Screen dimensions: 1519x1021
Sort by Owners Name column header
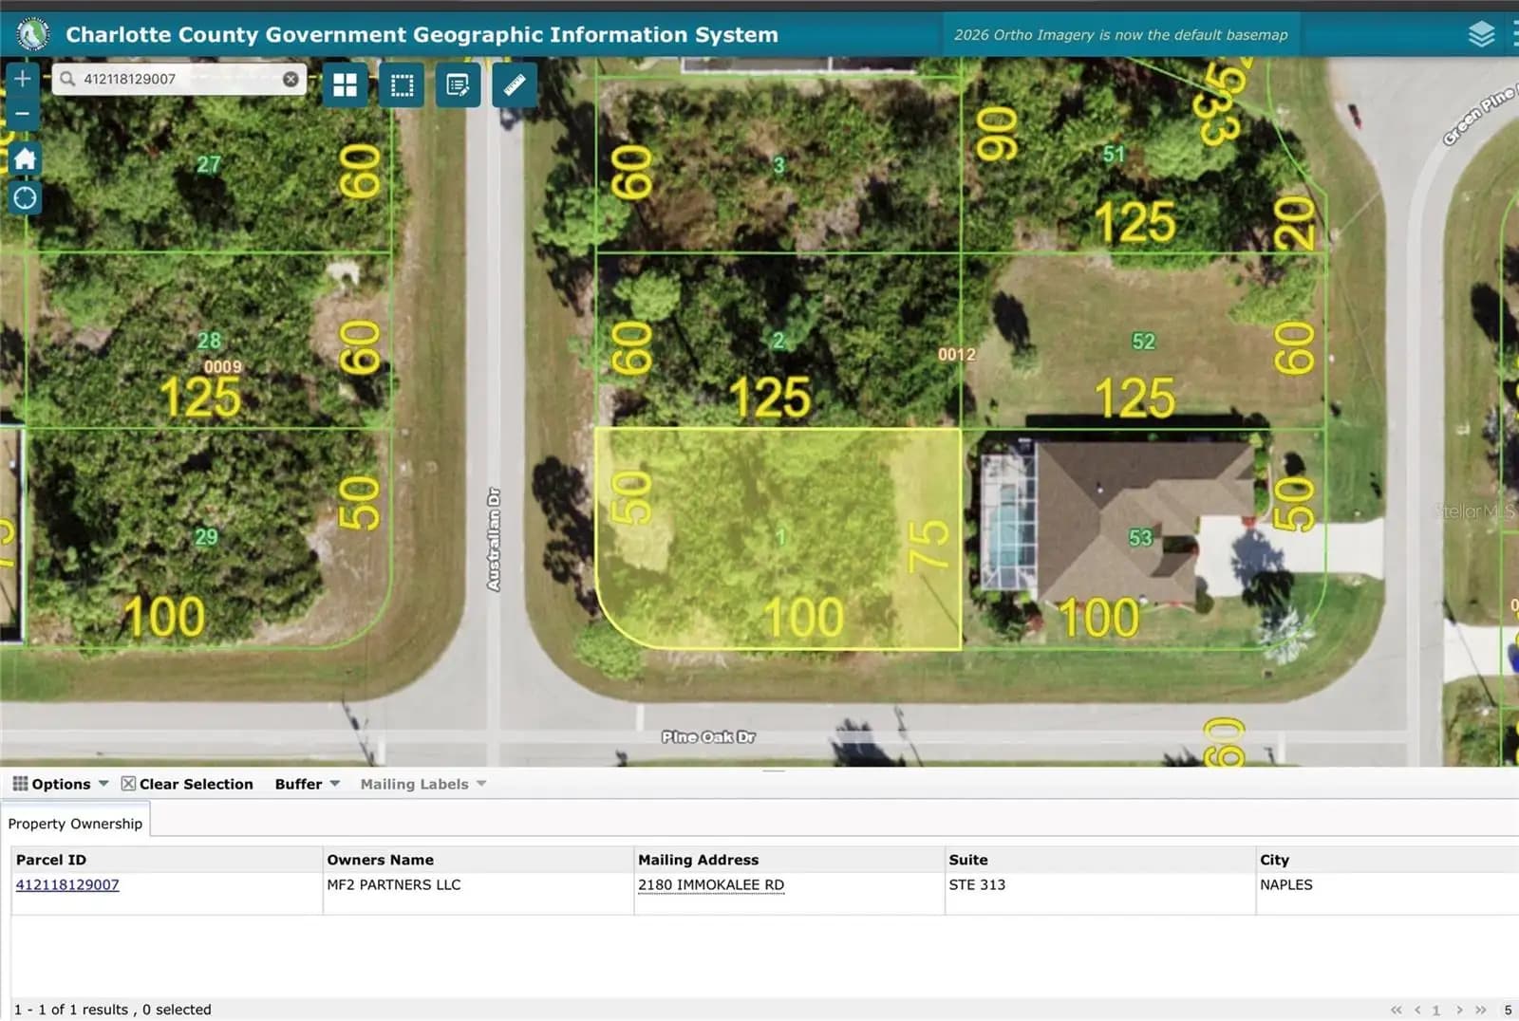coord(478,860)
